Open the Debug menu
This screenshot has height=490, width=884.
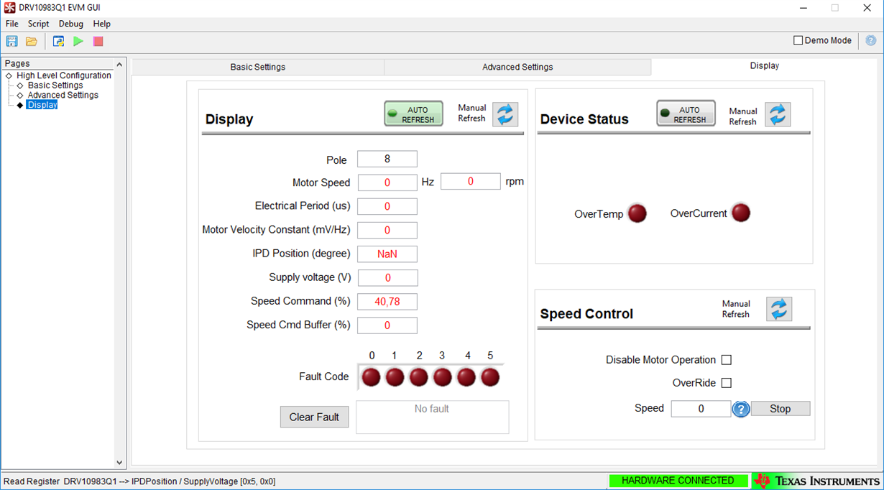coord(71,24)
